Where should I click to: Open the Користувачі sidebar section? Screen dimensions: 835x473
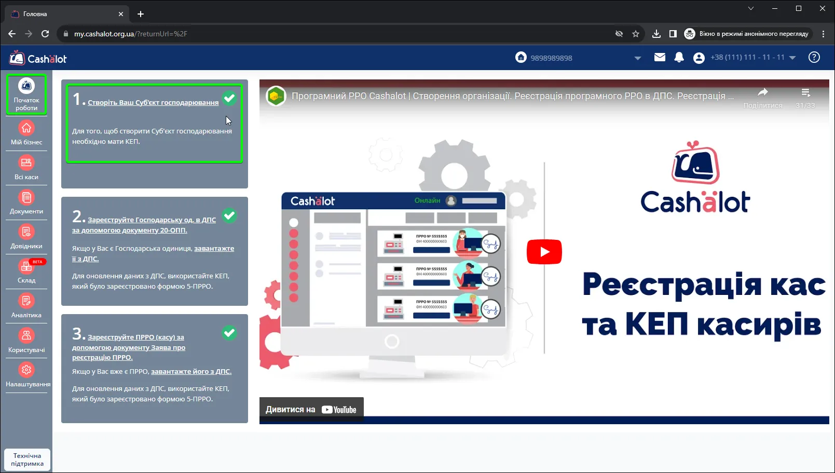point(26,341)
